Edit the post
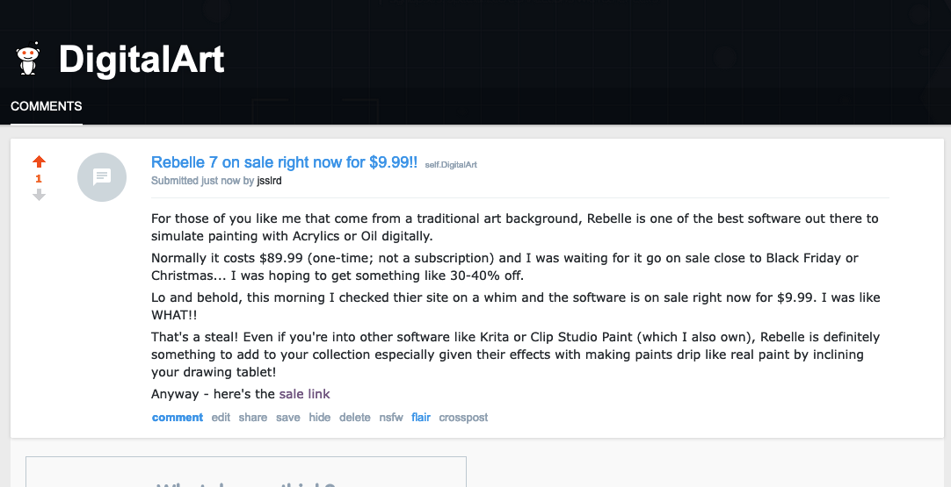Screen dimensions: 951x487 (x=221, y=418)
